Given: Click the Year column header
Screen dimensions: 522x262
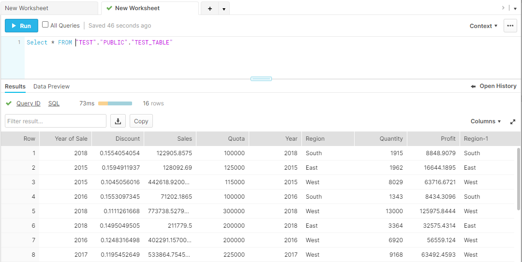Looking at the screenshot, I should tap(275, 139).
